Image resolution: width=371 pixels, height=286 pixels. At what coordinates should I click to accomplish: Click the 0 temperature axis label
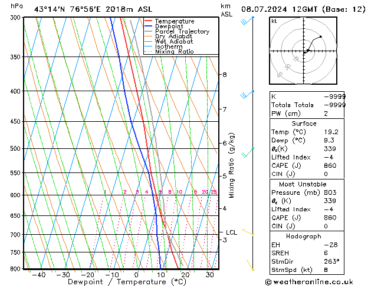(x=136, y=275)
